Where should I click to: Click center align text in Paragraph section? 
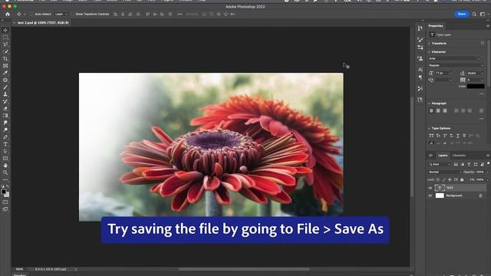(x=438, y=110)
